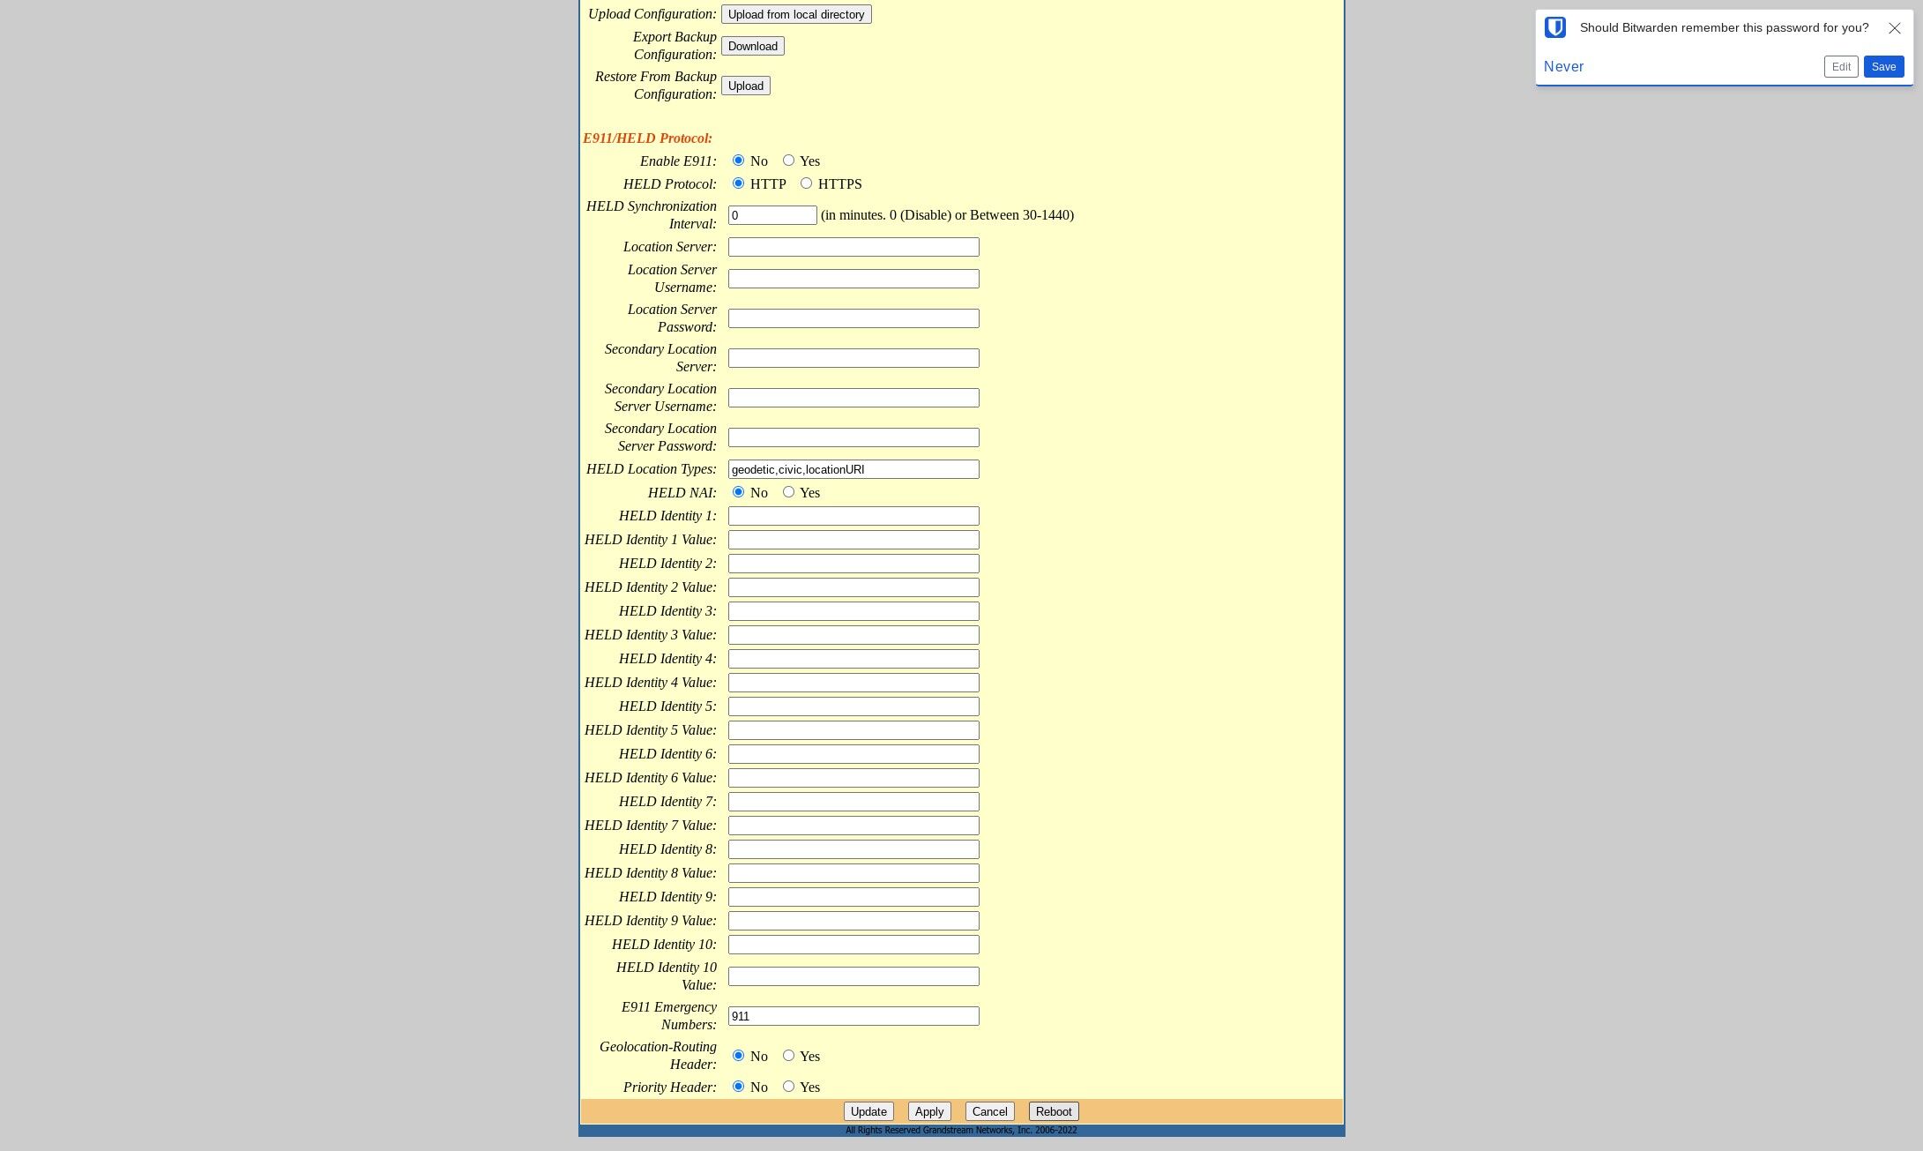Select HTTPS for HELD Protocol
This screenshot has width=1923, height=1151.
(x=806, y=183)
